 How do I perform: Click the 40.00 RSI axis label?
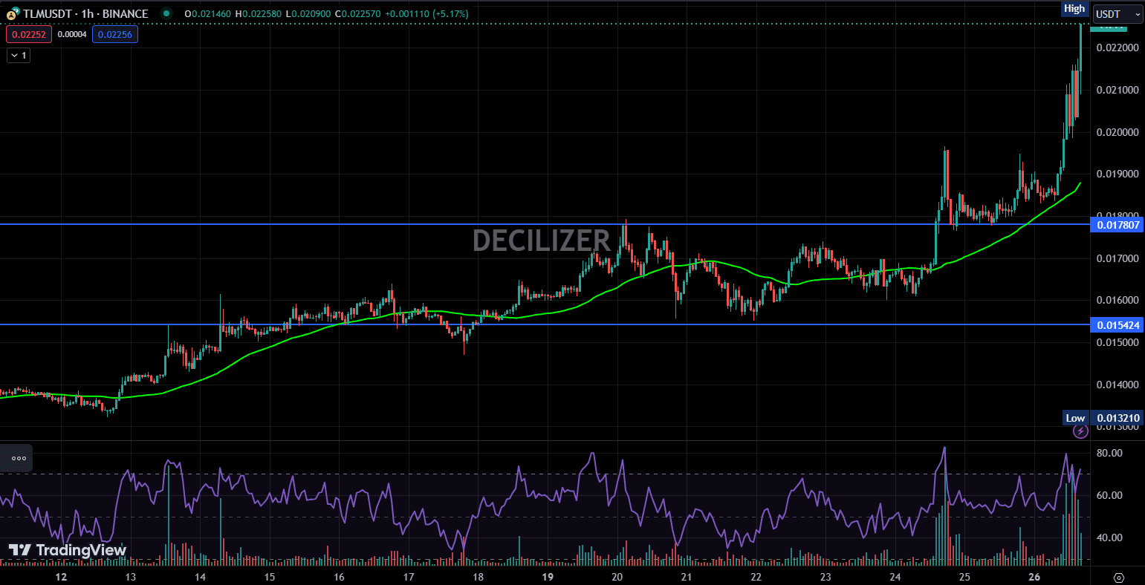(1109, 537)
